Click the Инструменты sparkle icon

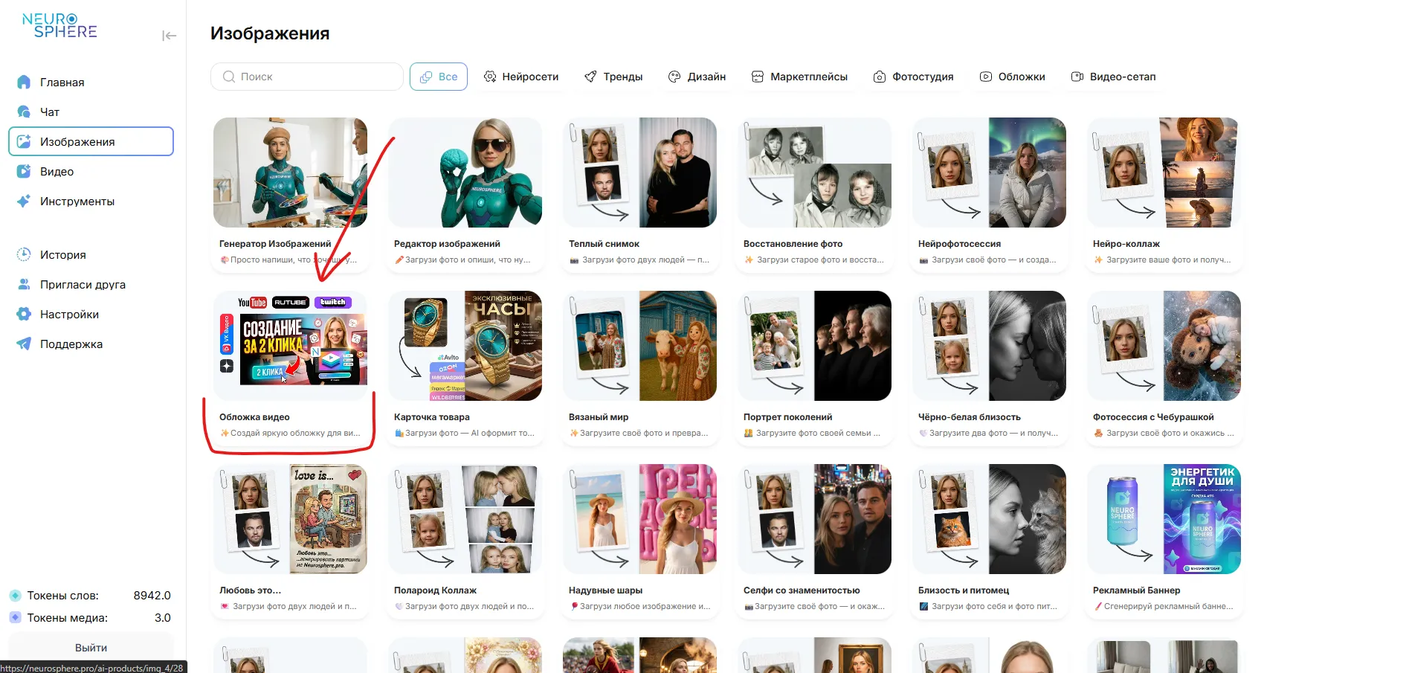[24, 201]
